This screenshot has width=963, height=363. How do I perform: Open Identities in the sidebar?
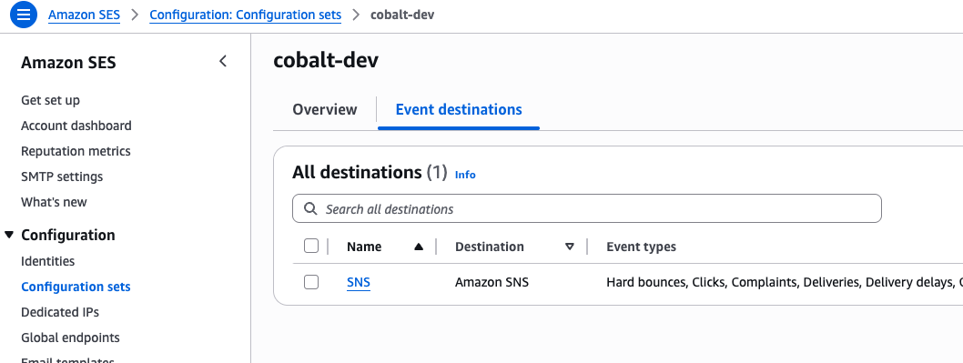[48, 261]
